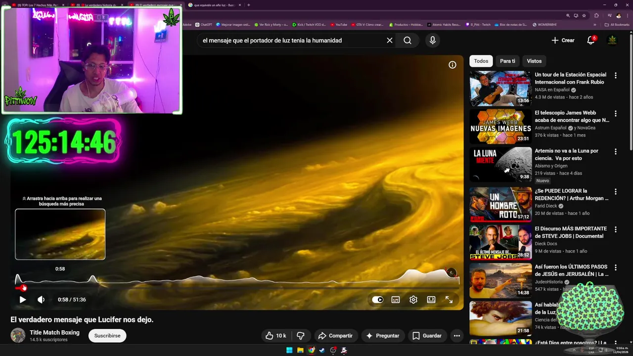
Task: Click the YouTube search magnifier button
Action: click(x=407, y=41)
